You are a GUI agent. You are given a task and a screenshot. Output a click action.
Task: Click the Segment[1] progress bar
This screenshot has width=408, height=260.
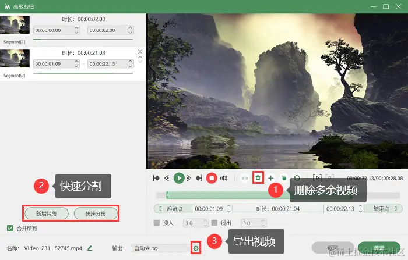click(x=83, y=40)
